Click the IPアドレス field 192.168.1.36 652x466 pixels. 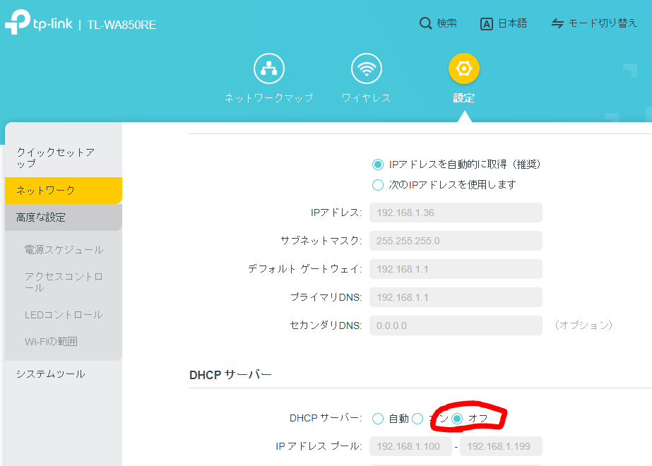456,213
